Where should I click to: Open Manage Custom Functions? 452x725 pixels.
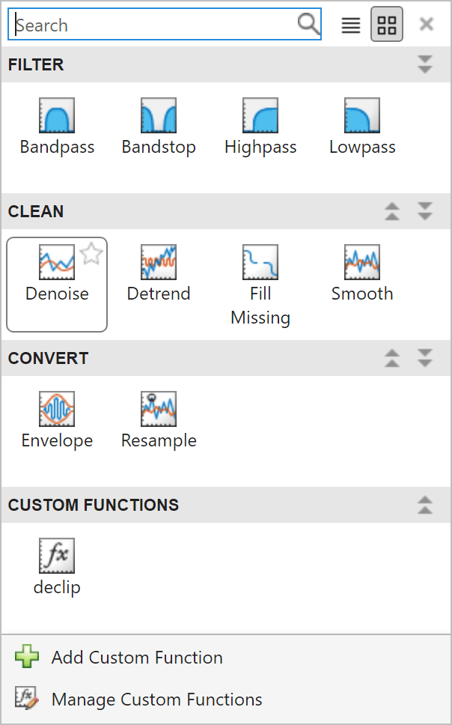point(156,700)
